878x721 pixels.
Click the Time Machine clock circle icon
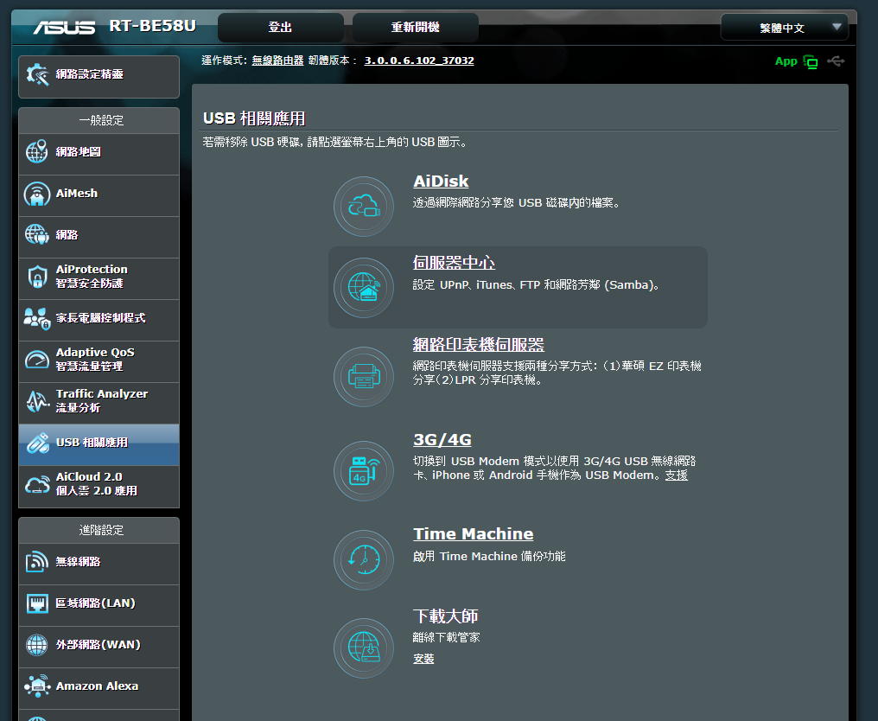(364, 559)
